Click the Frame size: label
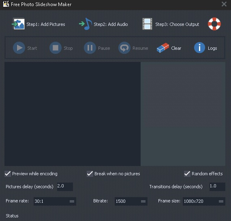The image size is (231, 221). [x=169, y=201]
